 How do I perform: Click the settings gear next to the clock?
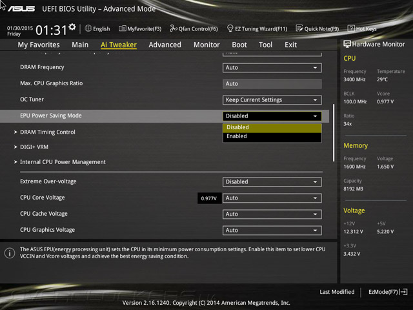(72, 27)
